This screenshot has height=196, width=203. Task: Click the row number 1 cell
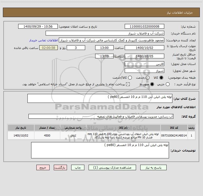click(191, 135)
